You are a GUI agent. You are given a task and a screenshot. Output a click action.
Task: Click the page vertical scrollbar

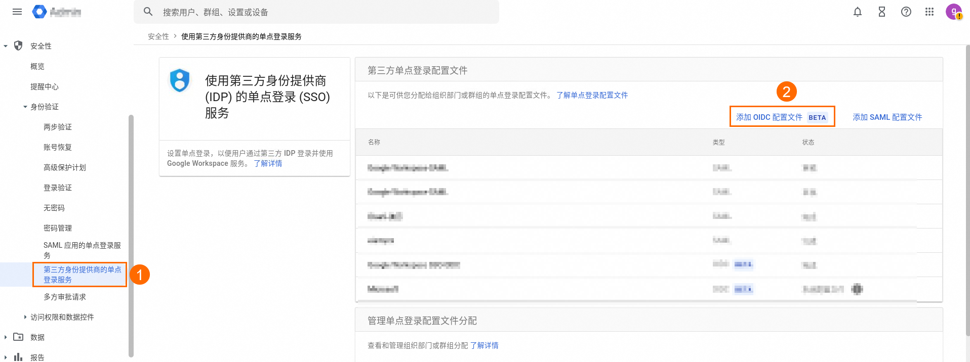[x=967, y=191]
